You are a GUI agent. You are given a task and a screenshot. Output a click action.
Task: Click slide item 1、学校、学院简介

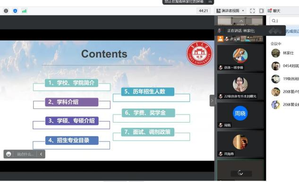pos(71,83)
